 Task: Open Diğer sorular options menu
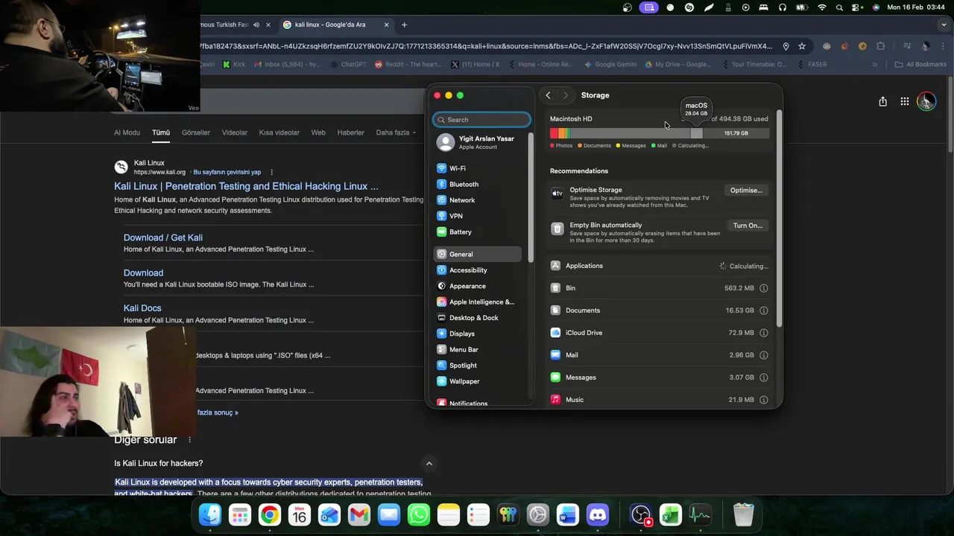pos(189,440)
